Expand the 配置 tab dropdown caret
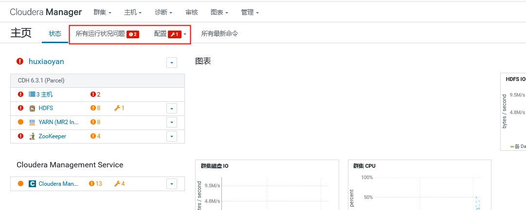The image size is (526, 210). coord(185,34)
